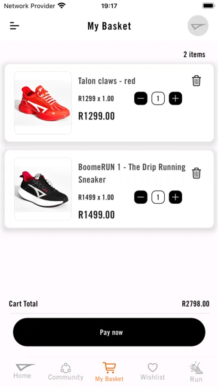Decrease Talon claws quantity with minus
This screenshot has width=218, height=387.
141,98
